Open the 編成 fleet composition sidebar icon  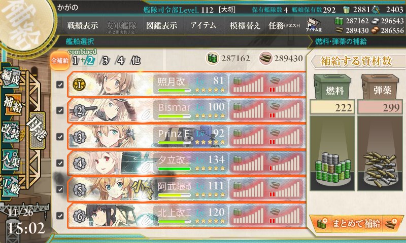coord(11,77)
